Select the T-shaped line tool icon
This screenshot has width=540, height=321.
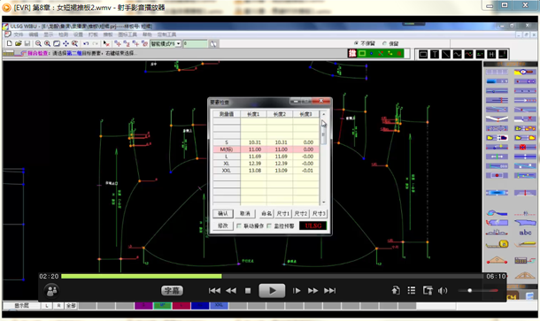435,54
